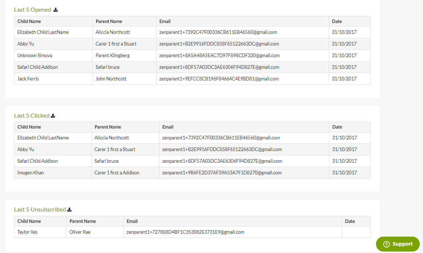Screen dimensions: 423x253
Task: Click email ending 4D827E@gmail.com in Last 5 Opened
Action: pos(219,67)
